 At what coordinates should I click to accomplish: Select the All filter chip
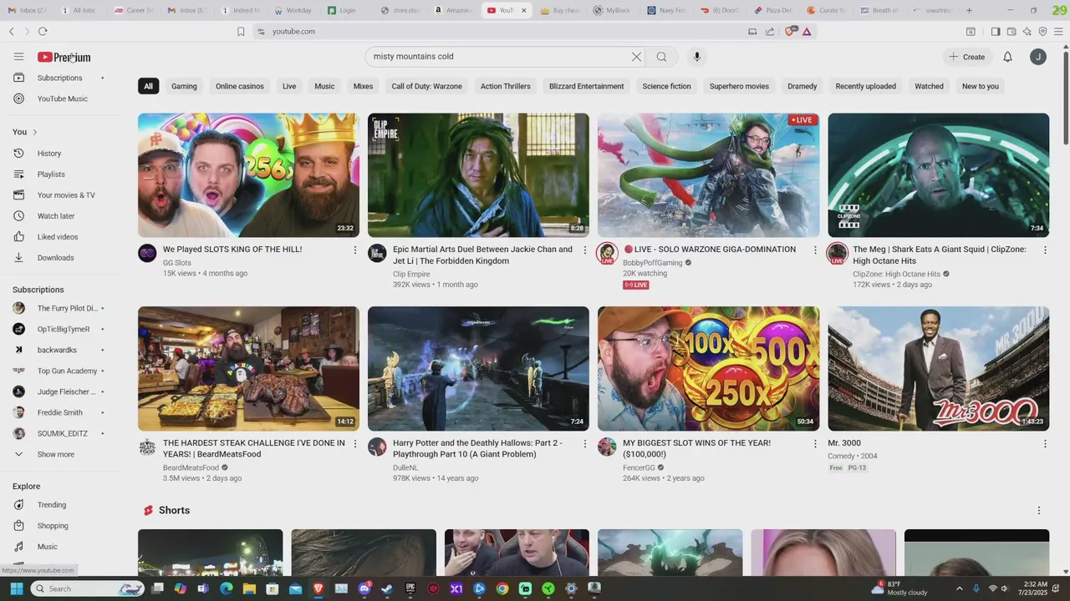click(148, 86)
